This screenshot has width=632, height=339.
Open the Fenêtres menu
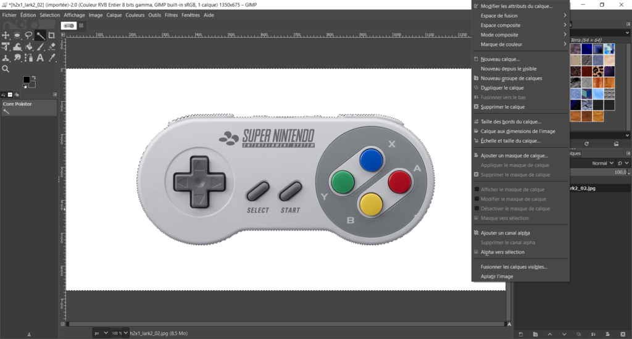click(x=191, y=15)
